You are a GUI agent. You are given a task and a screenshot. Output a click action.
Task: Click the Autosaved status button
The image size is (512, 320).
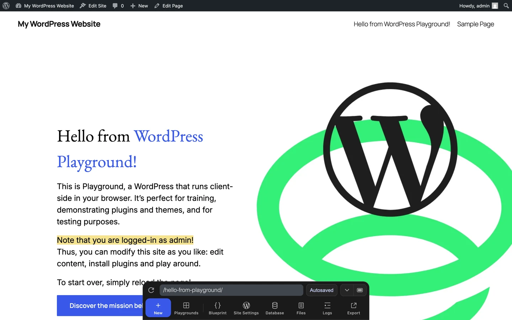click(321, 290)
